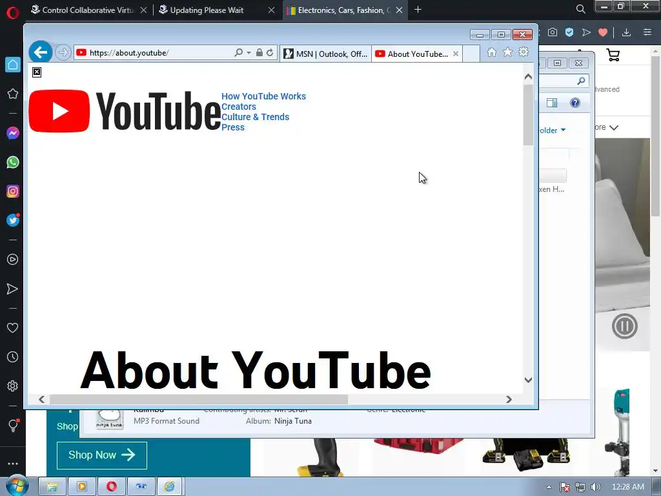This screenshot has width=661, height=496.
Task: Click the Opera snapshot camera icon
Action: 553,32
